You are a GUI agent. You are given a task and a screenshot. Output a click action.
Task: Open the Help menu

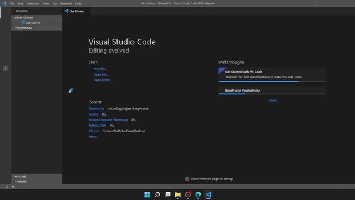click(78, 4)
